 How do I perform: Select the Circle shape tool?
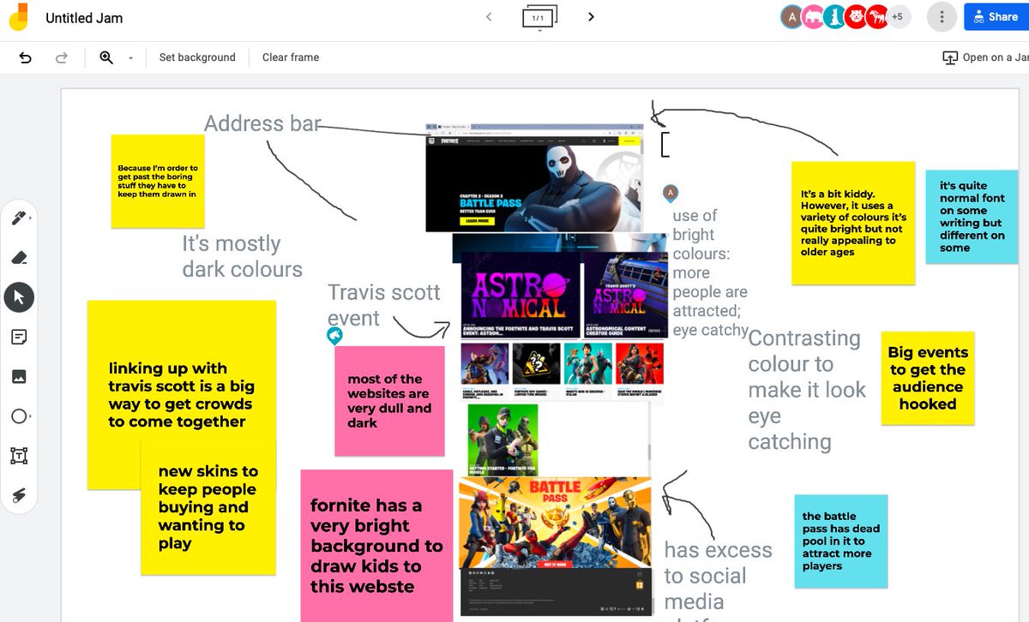(x=20, y=416)
